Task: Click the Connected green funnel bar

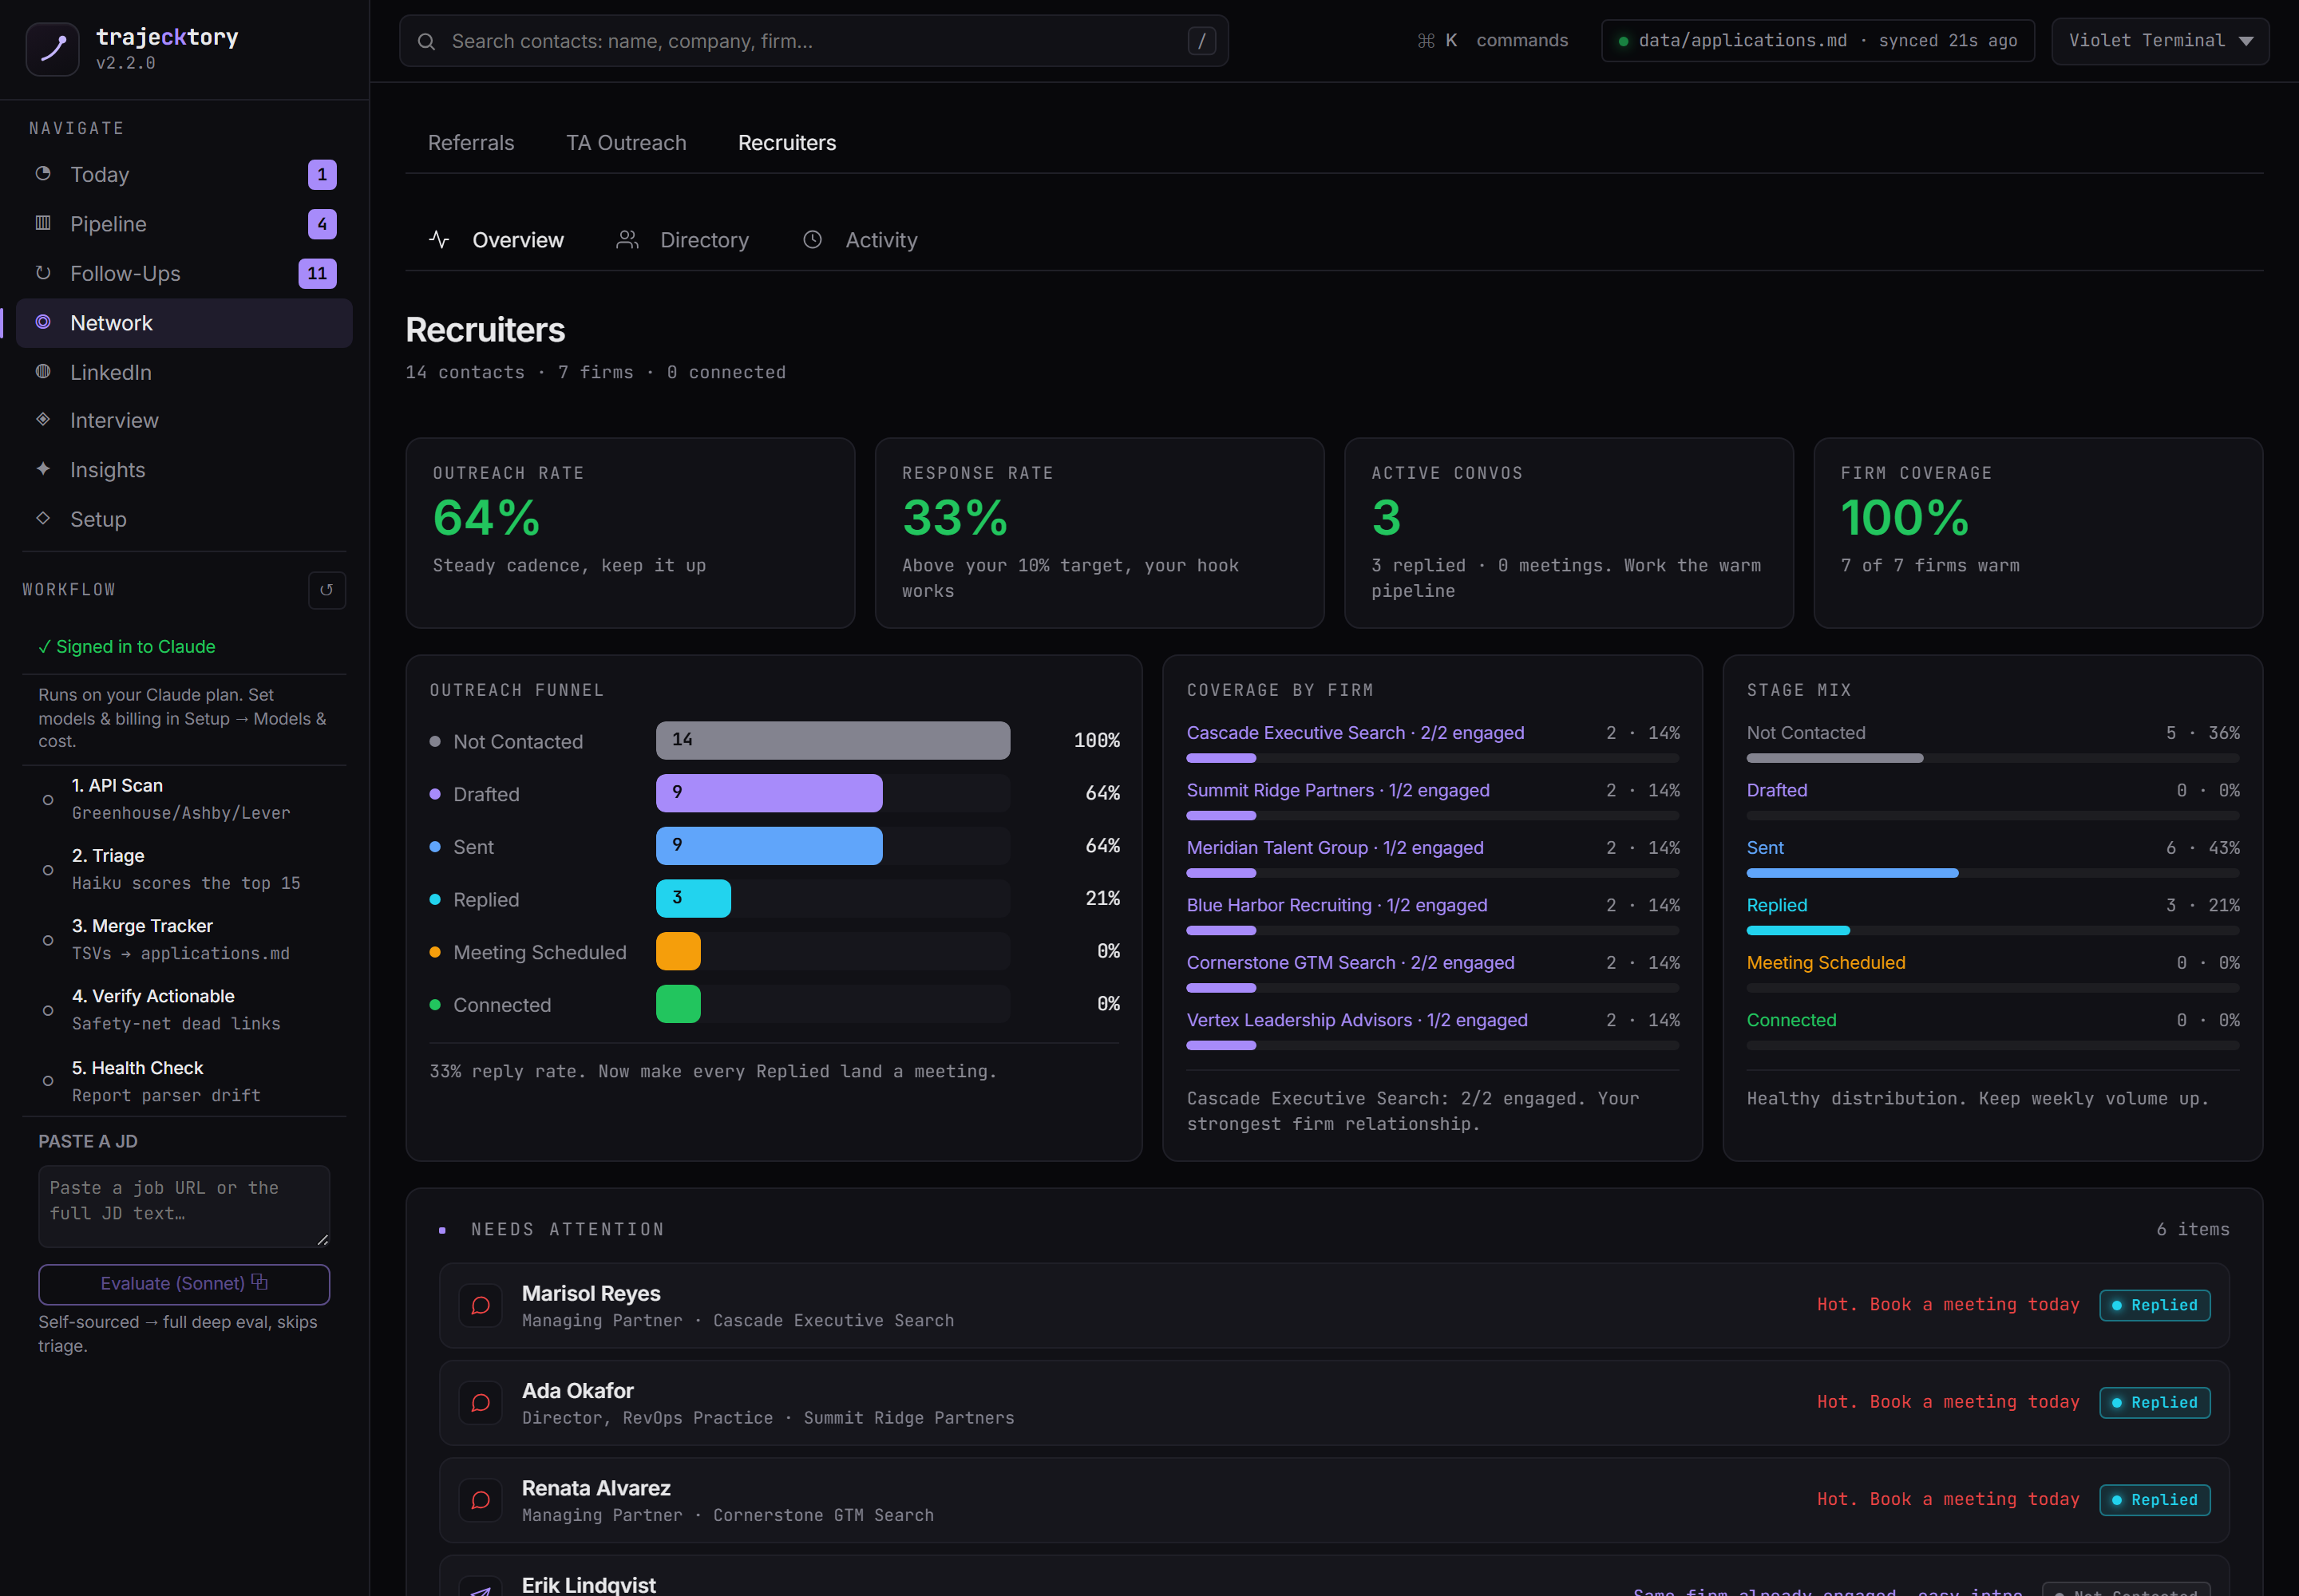Action: click(679, 1004)
